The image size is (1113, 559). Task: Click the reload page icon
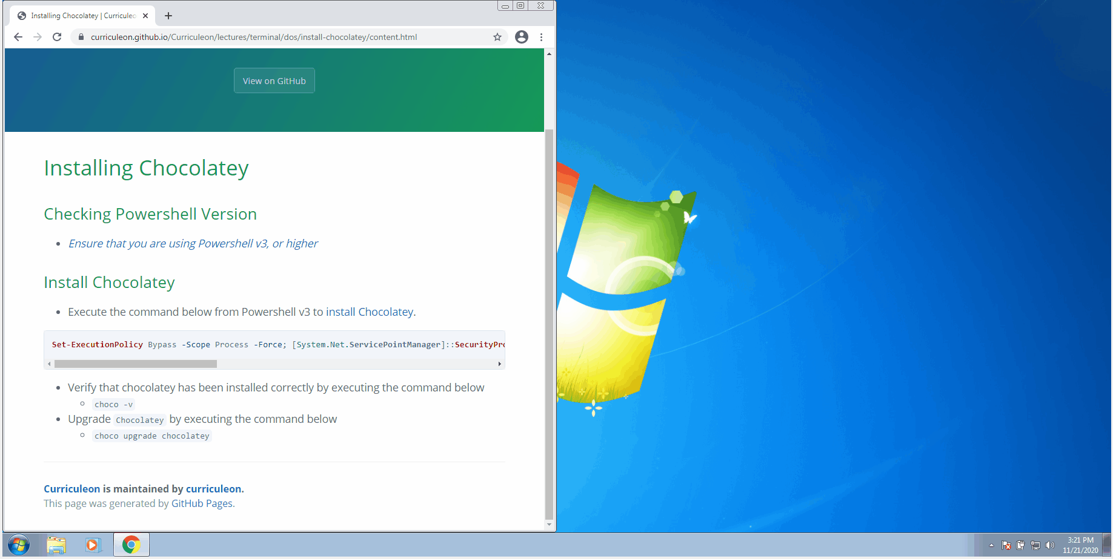point(56,37)
